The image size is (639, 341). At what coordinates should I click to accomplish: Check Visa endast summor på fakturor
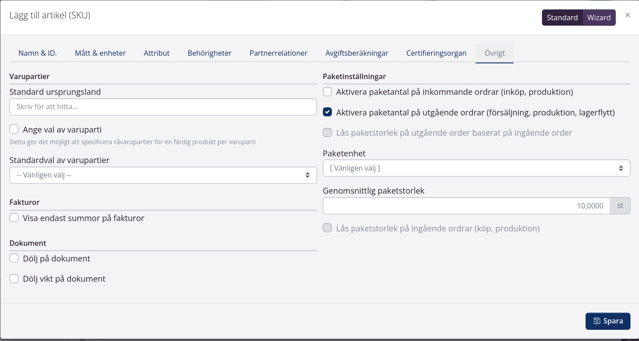(x=14, y=218)
